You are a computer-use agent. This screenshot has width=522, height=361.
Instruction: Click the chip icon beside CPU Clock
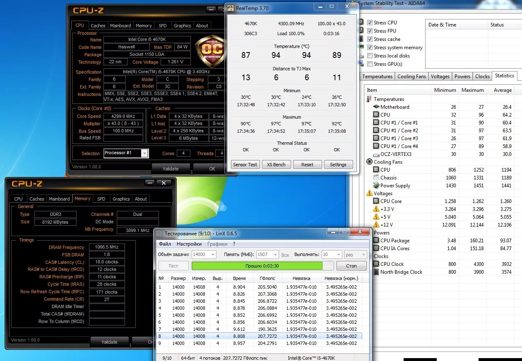376,264
